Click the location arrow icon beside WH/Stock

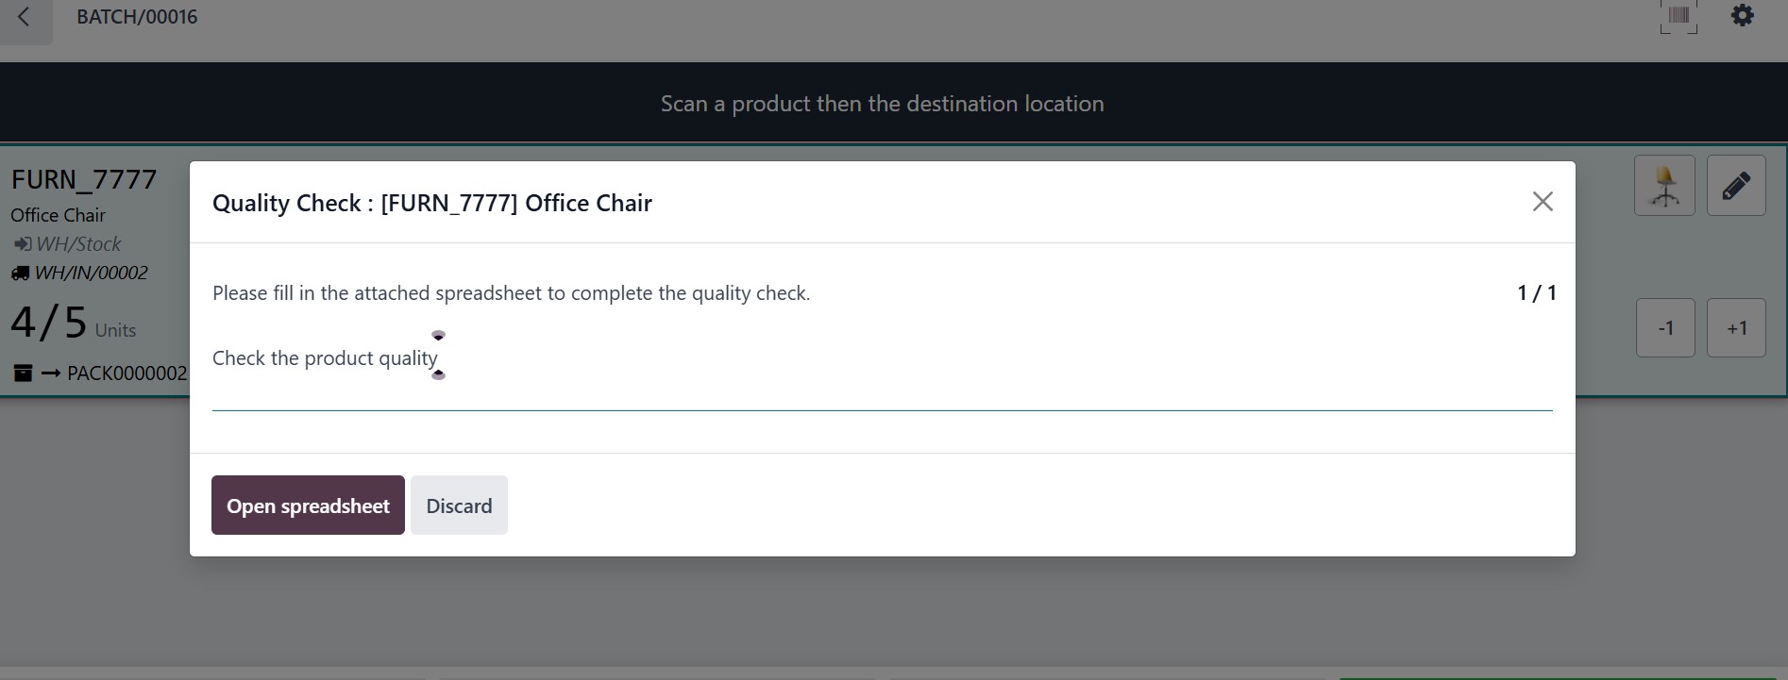coord(21,244)
